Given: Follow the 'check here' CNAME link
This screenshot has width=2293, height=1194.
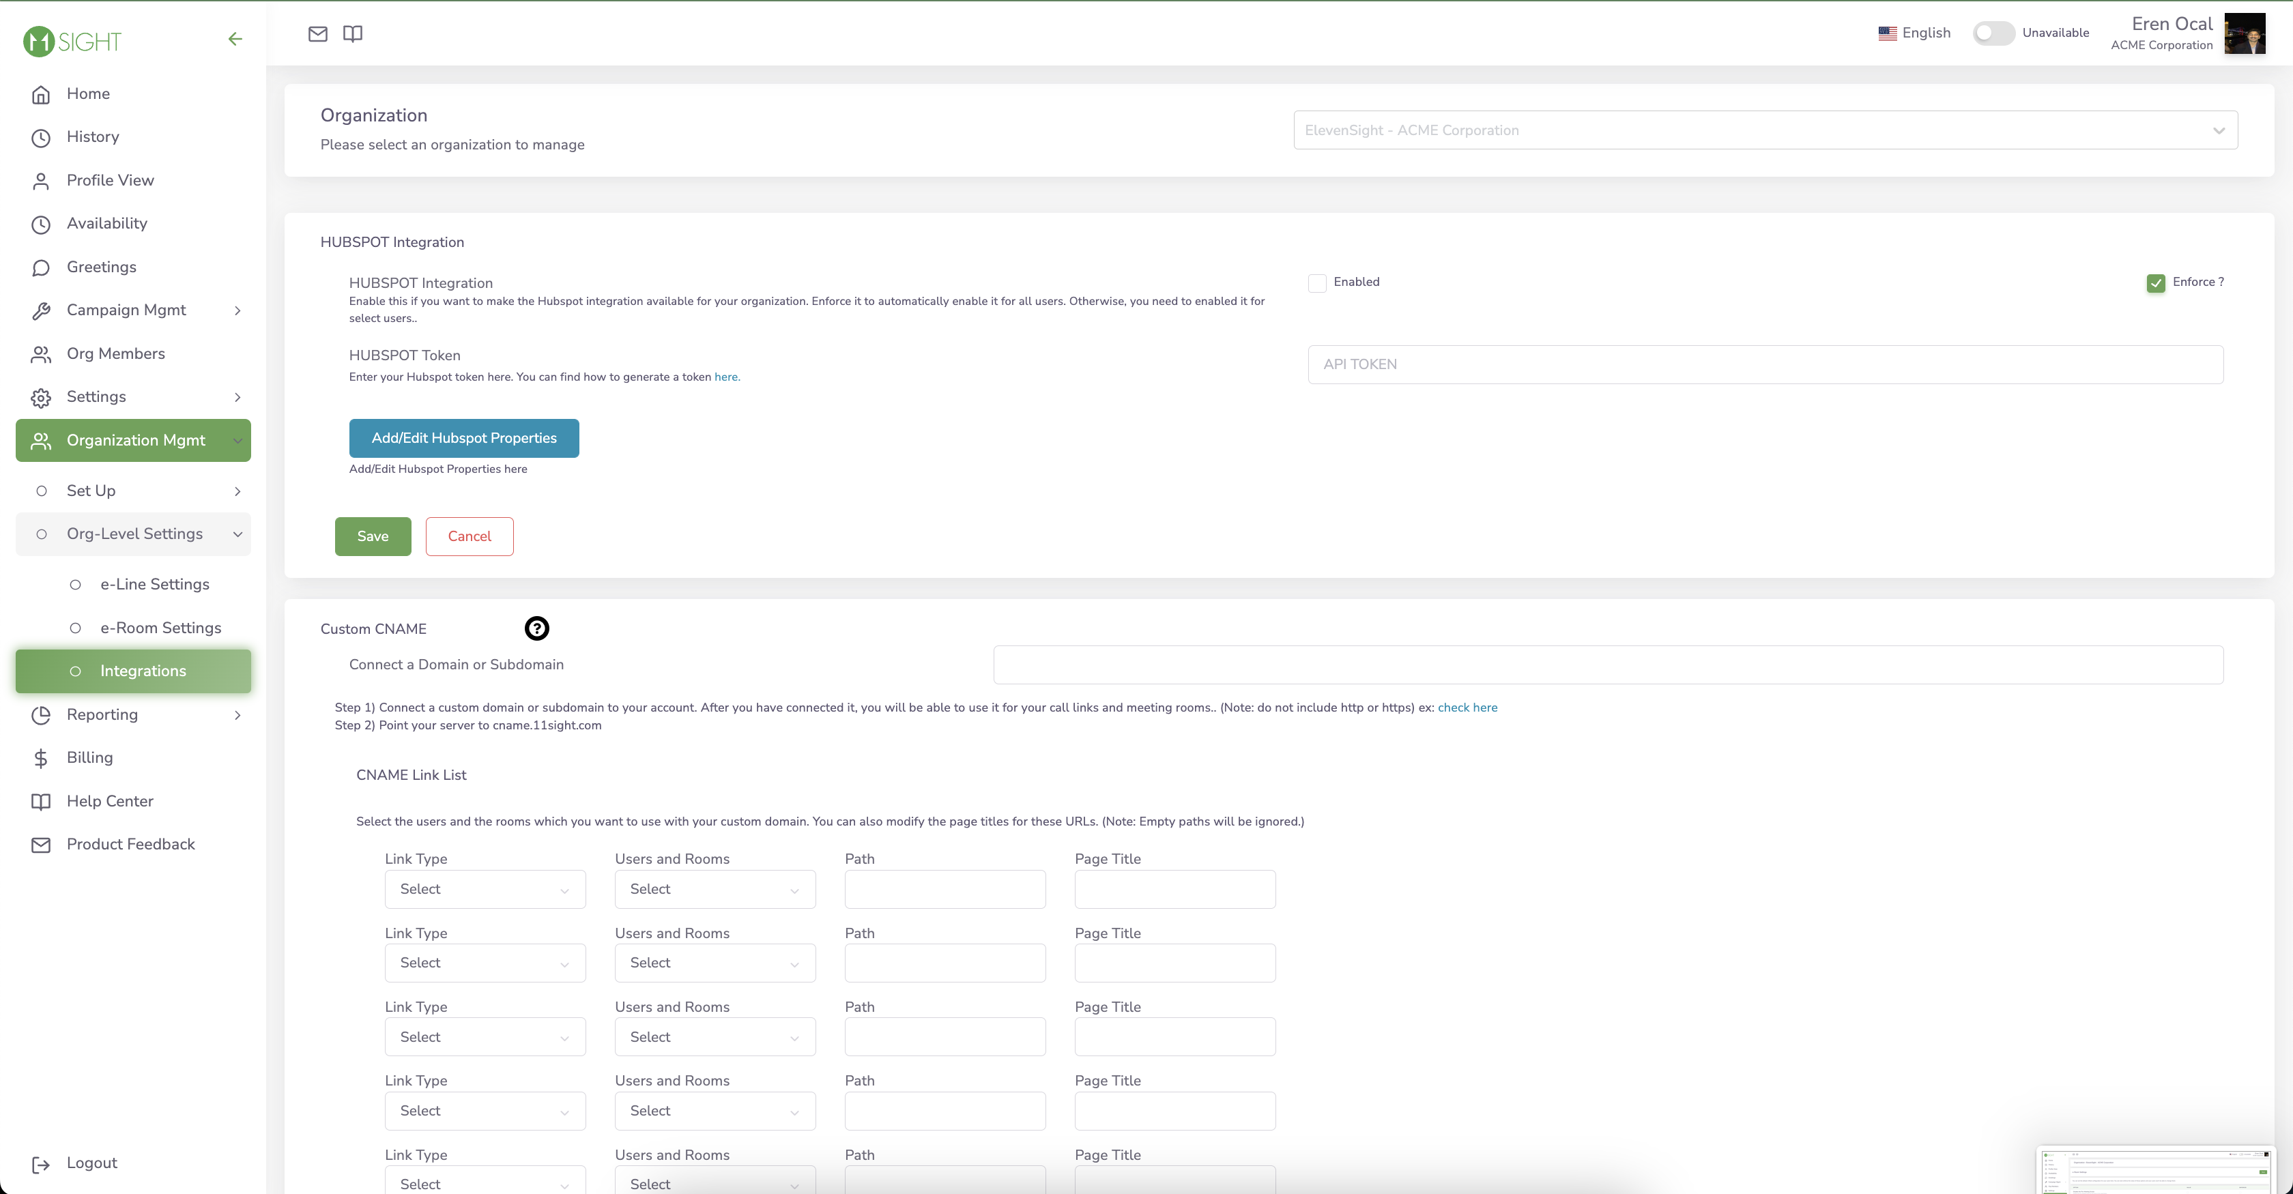Looking at the screenshot, I should click(1467, 708).
